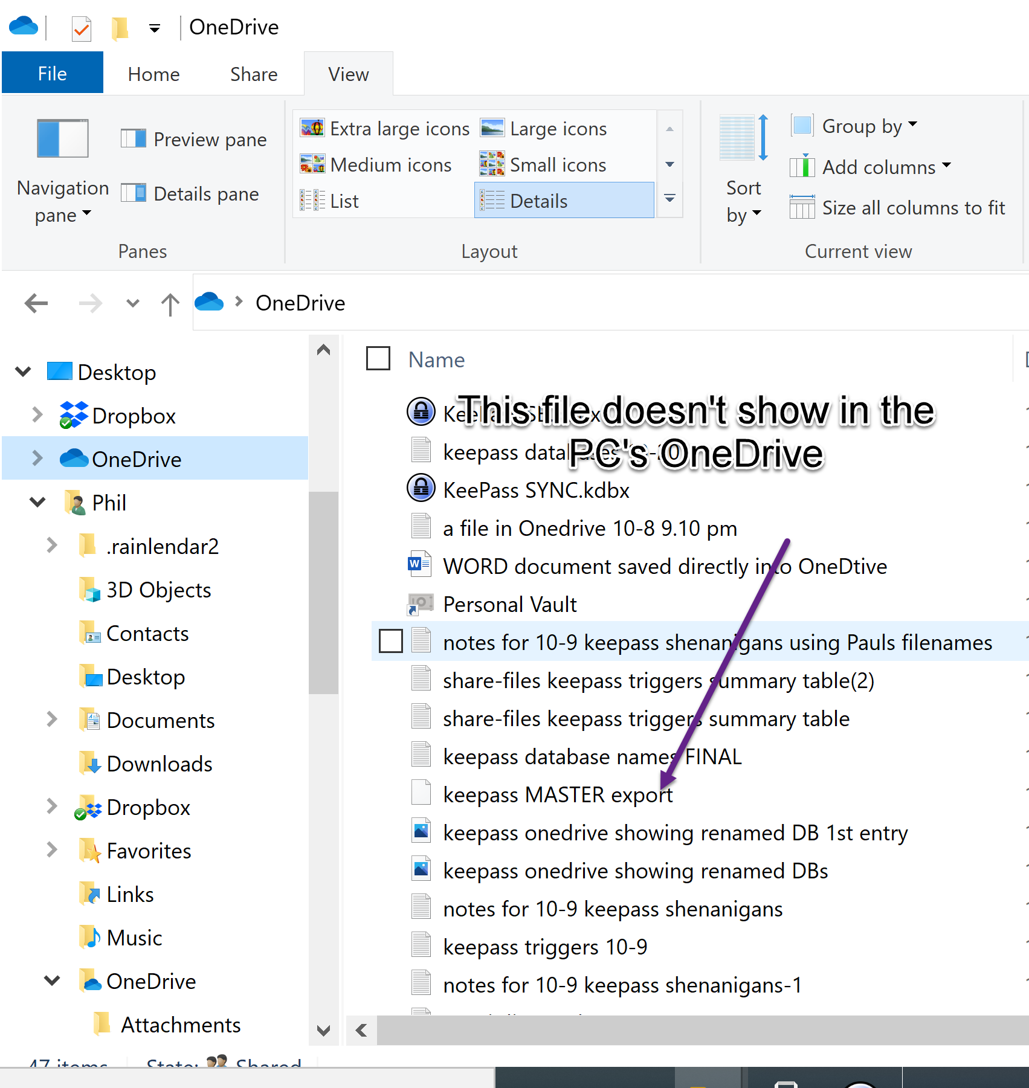Switch to the Home ribbon tab
1029x1088 pixels.
tap(153, 74)
